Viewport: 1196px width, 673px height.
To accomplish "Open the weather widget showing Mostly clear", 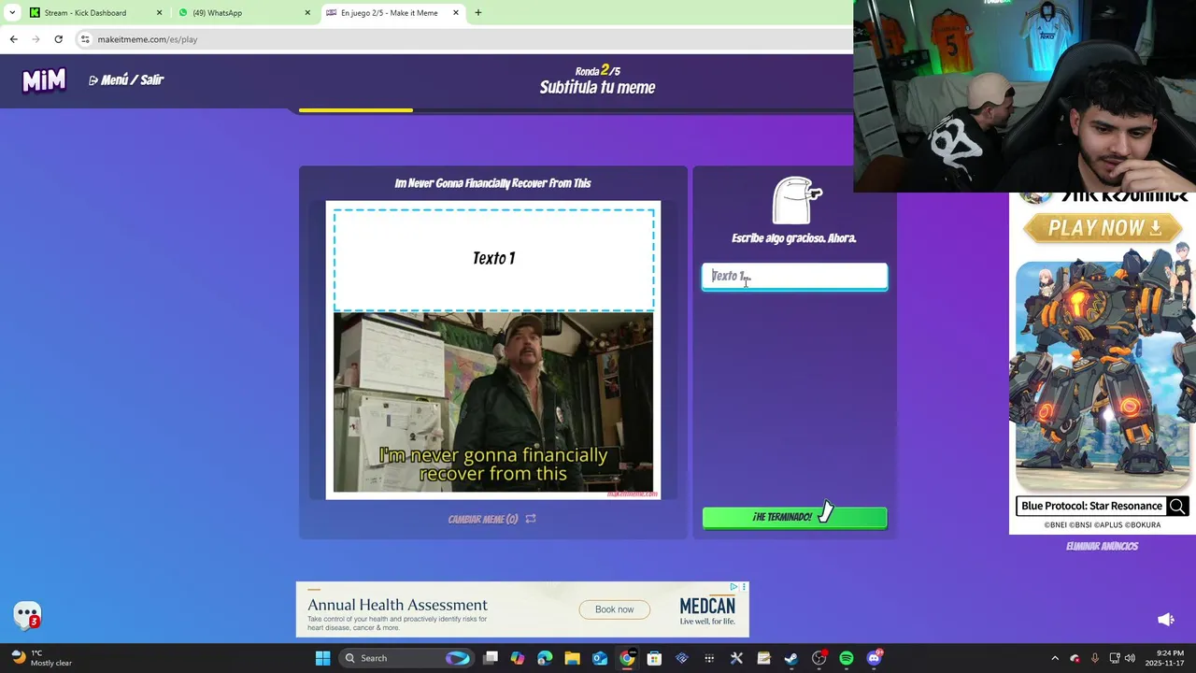I will click(41, 658).
